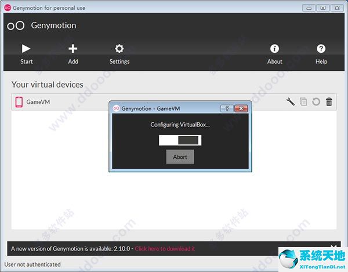Click the GameVM dialog title bar icon

(117, 108)
